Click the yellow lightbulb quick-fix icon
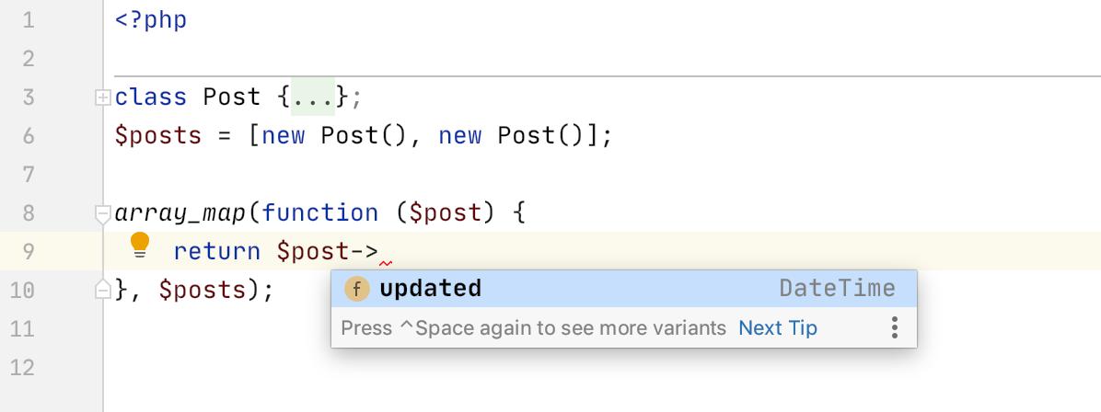This screenshot has height=412, width=1101. click(x=141, y=246)
